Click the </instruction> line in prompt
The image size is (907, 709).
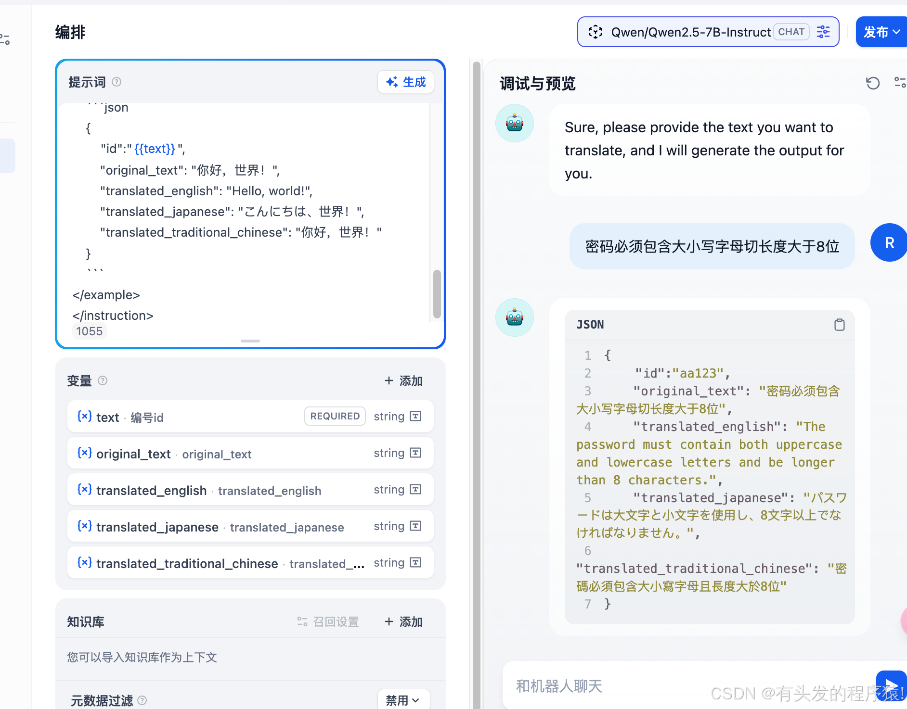(113, 316)
